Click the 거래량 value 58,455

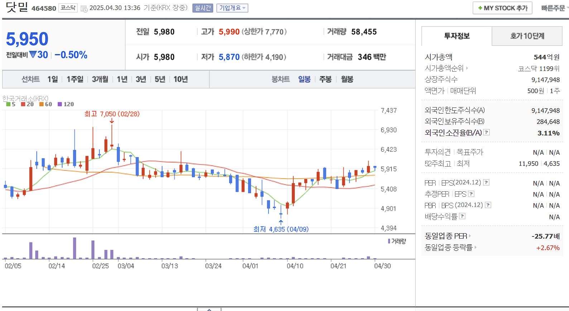(x=364, y=32)
